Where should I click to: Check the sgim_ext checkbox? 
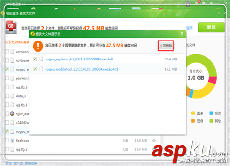pos(7,113)
